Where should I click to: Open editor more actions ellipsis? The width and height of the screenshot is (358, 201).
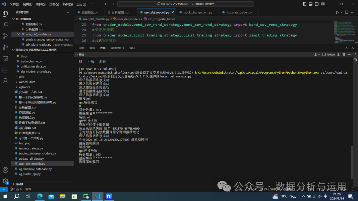tap(353, 12)
